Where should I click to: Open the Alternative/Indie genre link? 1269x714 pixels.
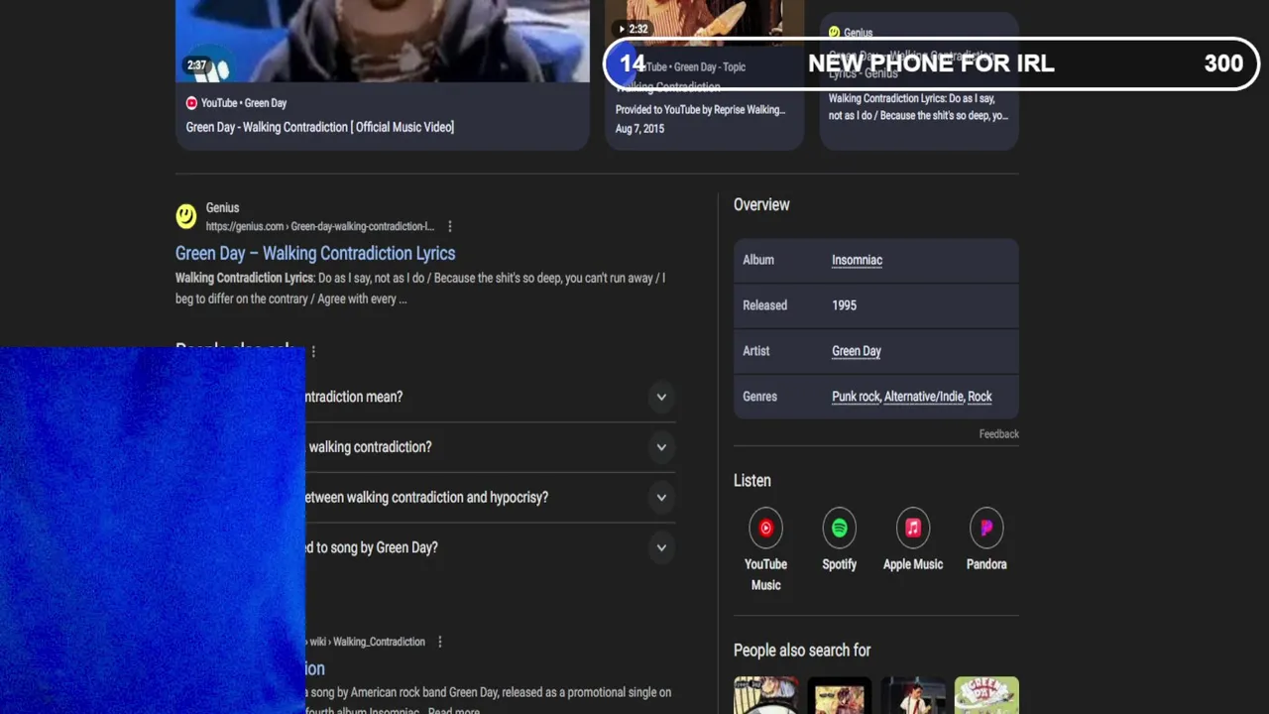923,397
